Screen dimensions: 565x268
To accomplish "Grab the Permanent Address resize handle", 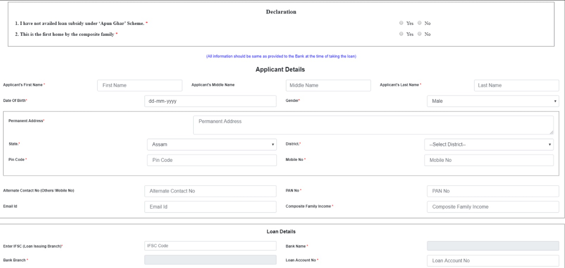I will click(x=551, y=132).
